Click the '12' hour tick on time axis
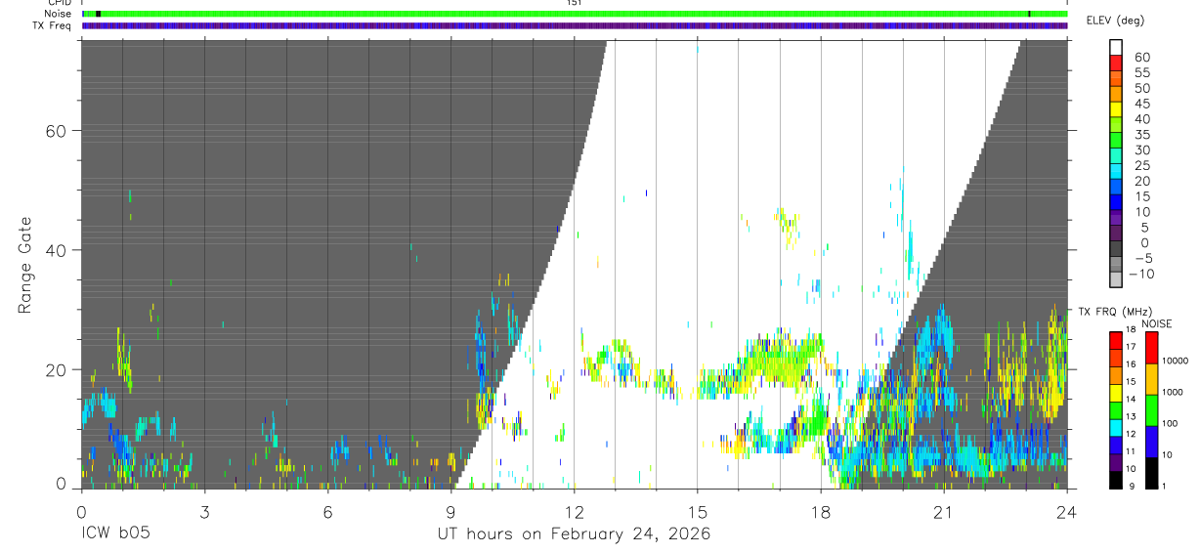1200x554 pixels. pos(574,512)
